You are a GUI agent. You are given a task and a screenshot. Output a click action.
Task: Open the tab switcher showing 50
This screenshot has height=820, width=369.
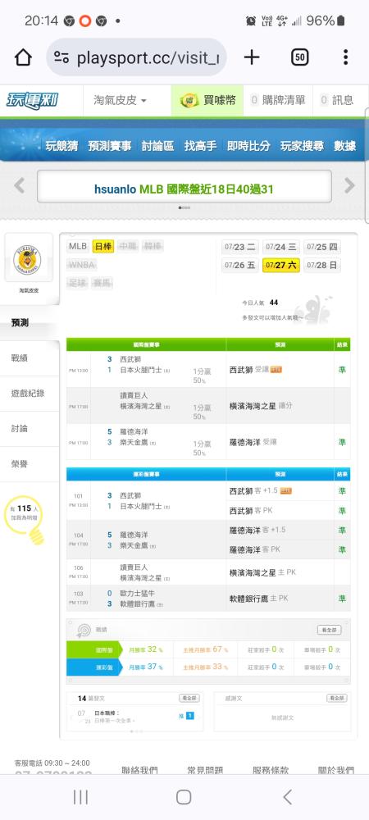[x=299, y=57]
